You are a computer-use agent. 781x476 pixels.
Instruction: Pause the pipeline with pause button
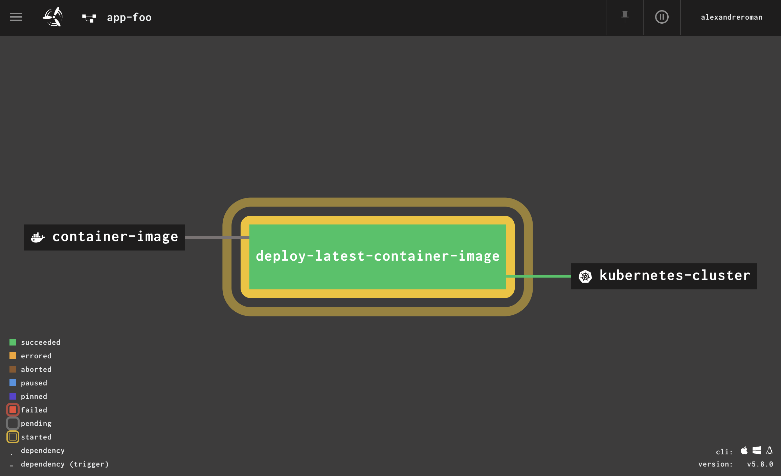[662, 17]
